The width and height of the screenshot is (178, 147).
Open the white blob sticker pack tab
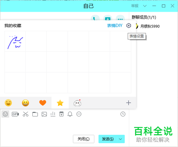click(77, 103)
